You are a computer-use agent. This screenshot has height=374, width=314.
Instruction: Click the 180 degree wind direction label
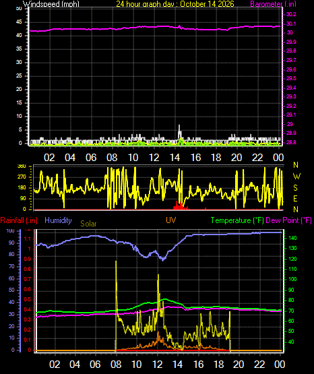[x=22, y=188]
